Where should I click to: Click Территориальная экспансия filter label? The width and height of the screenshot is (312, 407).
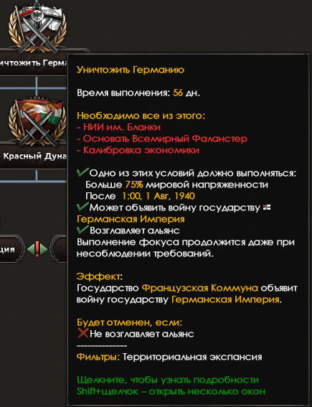click(x=192, y=357)
